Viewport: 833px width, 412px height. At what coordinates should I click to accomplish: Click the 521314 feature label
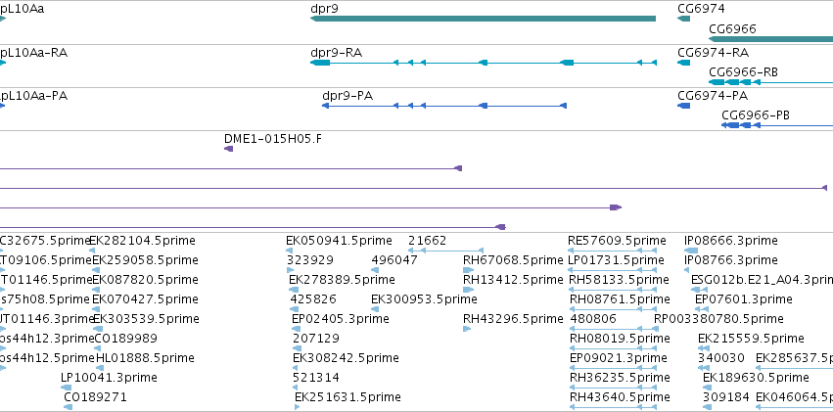[316, 378]
